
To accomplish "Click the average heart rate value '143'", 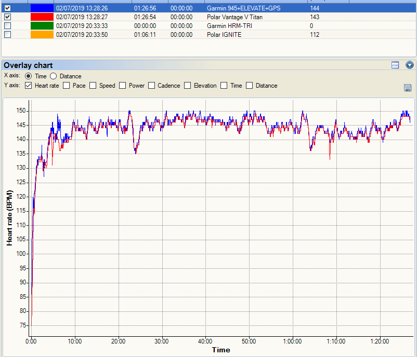I will tap(315, 17).
